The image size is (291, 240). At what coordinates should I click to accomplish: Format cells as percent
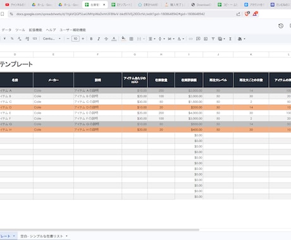tap(12, 39)
